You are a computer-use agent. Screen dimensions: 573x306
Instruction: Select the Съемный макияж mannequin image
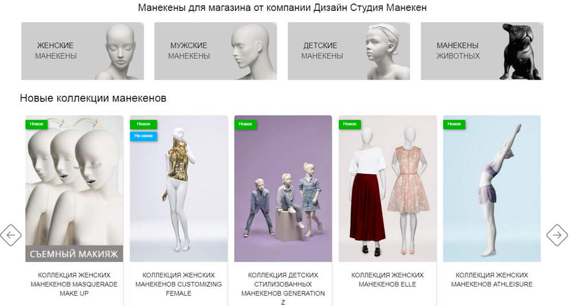click(74, 189)
